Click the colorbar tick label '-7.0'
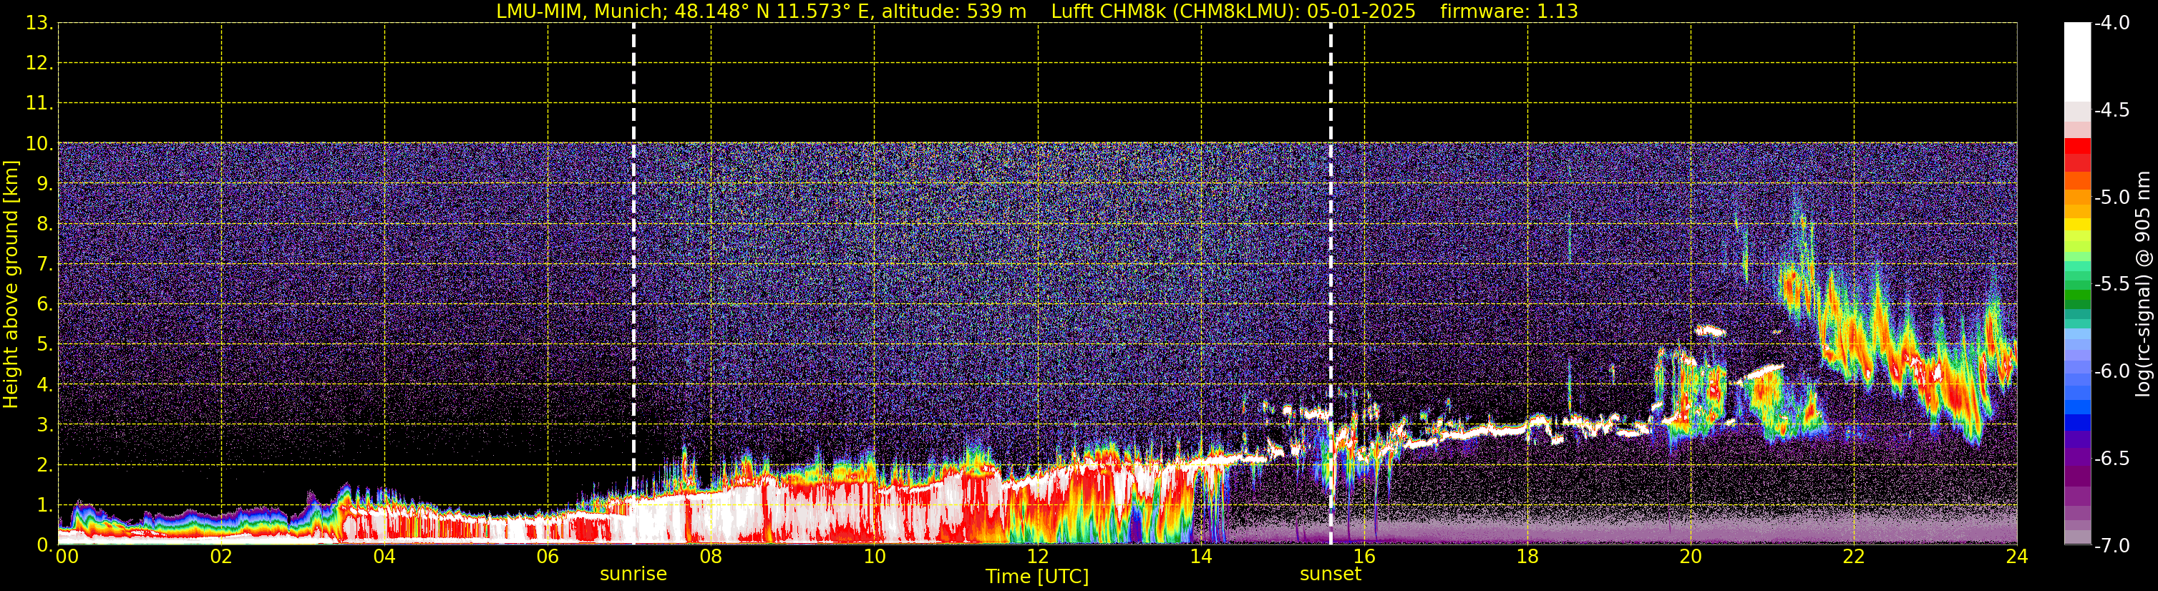Screen dimensions: 2158x591 coord(2112,546)
